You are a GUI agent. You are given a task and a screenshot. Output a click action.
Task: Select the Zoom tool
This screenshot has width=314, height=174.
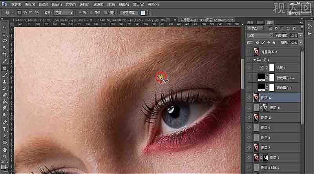point(5,156)
